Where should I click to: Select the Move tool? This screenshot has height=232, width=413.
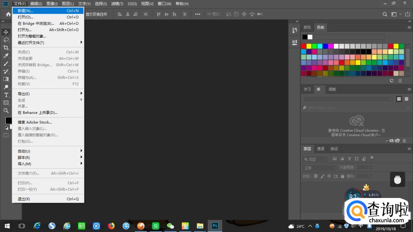point(6,32)
